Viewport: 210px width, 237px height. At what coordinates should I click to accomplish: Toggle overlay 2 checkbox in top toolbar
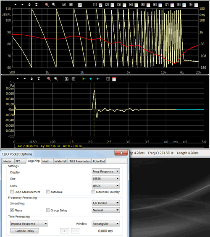pyautogui.click(x=113, y=5)
